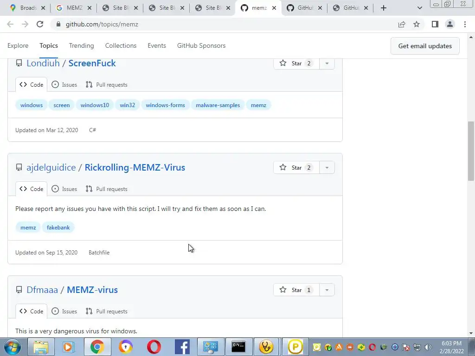Bookmark this page with star icon
The height and width of the screenshot is (356, 475).
click(x=417, y=24)
